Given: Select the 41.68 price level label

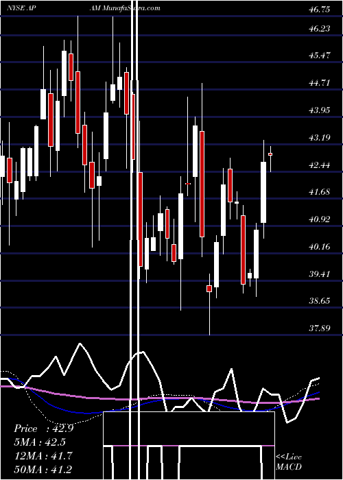Looking at the screenshot, I should click(320, 192).
